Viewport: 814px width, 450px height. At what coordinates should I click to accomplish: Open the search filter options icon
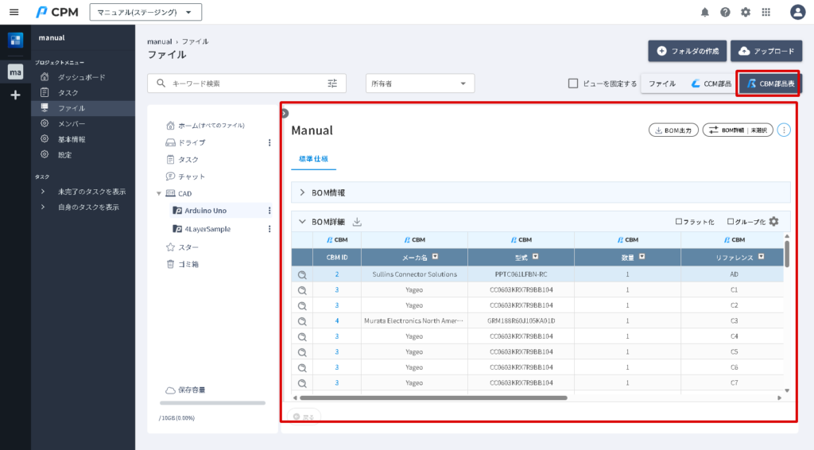pyautogui.click(x=332, y=83)
